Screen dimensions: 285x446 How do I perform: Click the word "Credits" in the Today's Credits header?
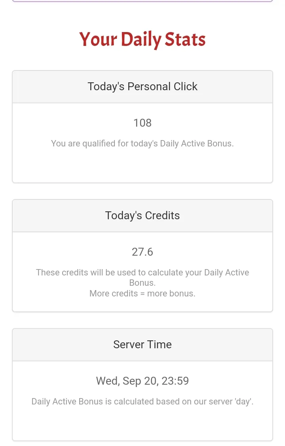pos(162,216)
